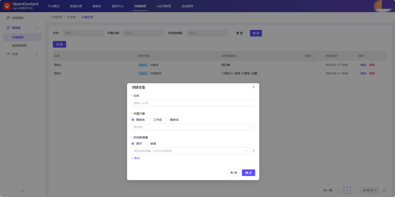Viewport: 395px width, 197px height.
Task: Click the 评测管理 breadcrumb
Action: 56,17
